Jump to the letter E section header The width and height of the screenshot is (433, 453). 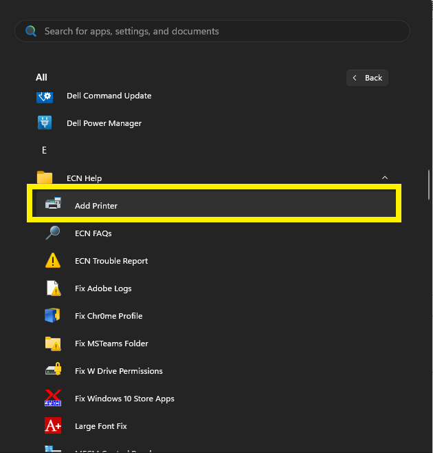tap(44, 150)
